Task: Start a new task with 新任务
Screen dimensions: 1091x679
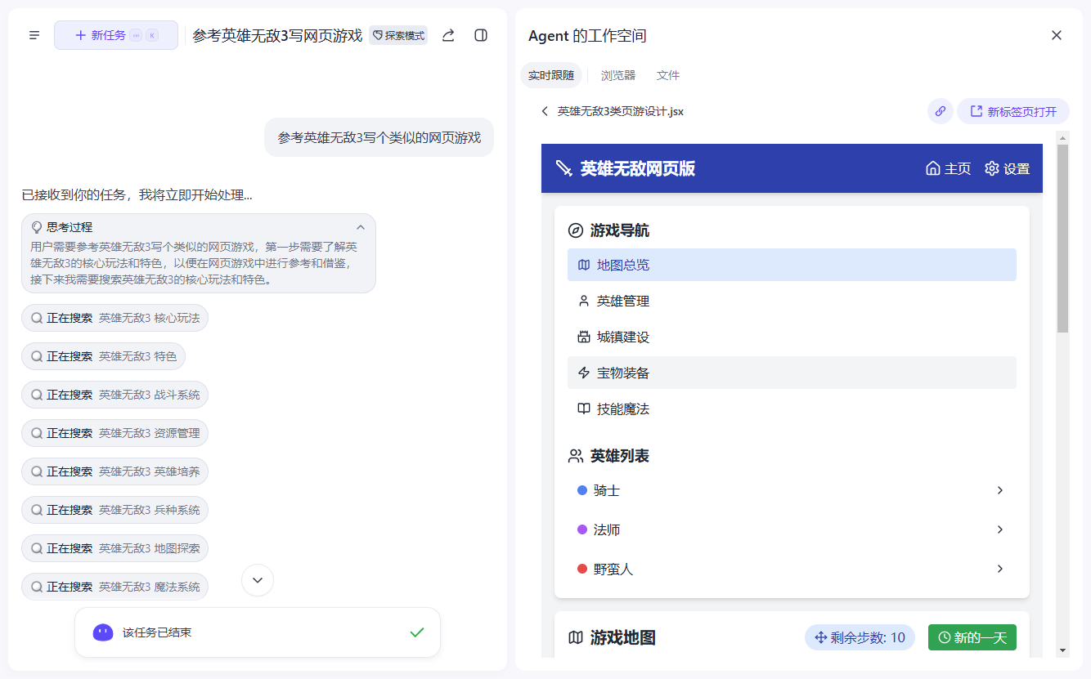Action: (116, 35)
